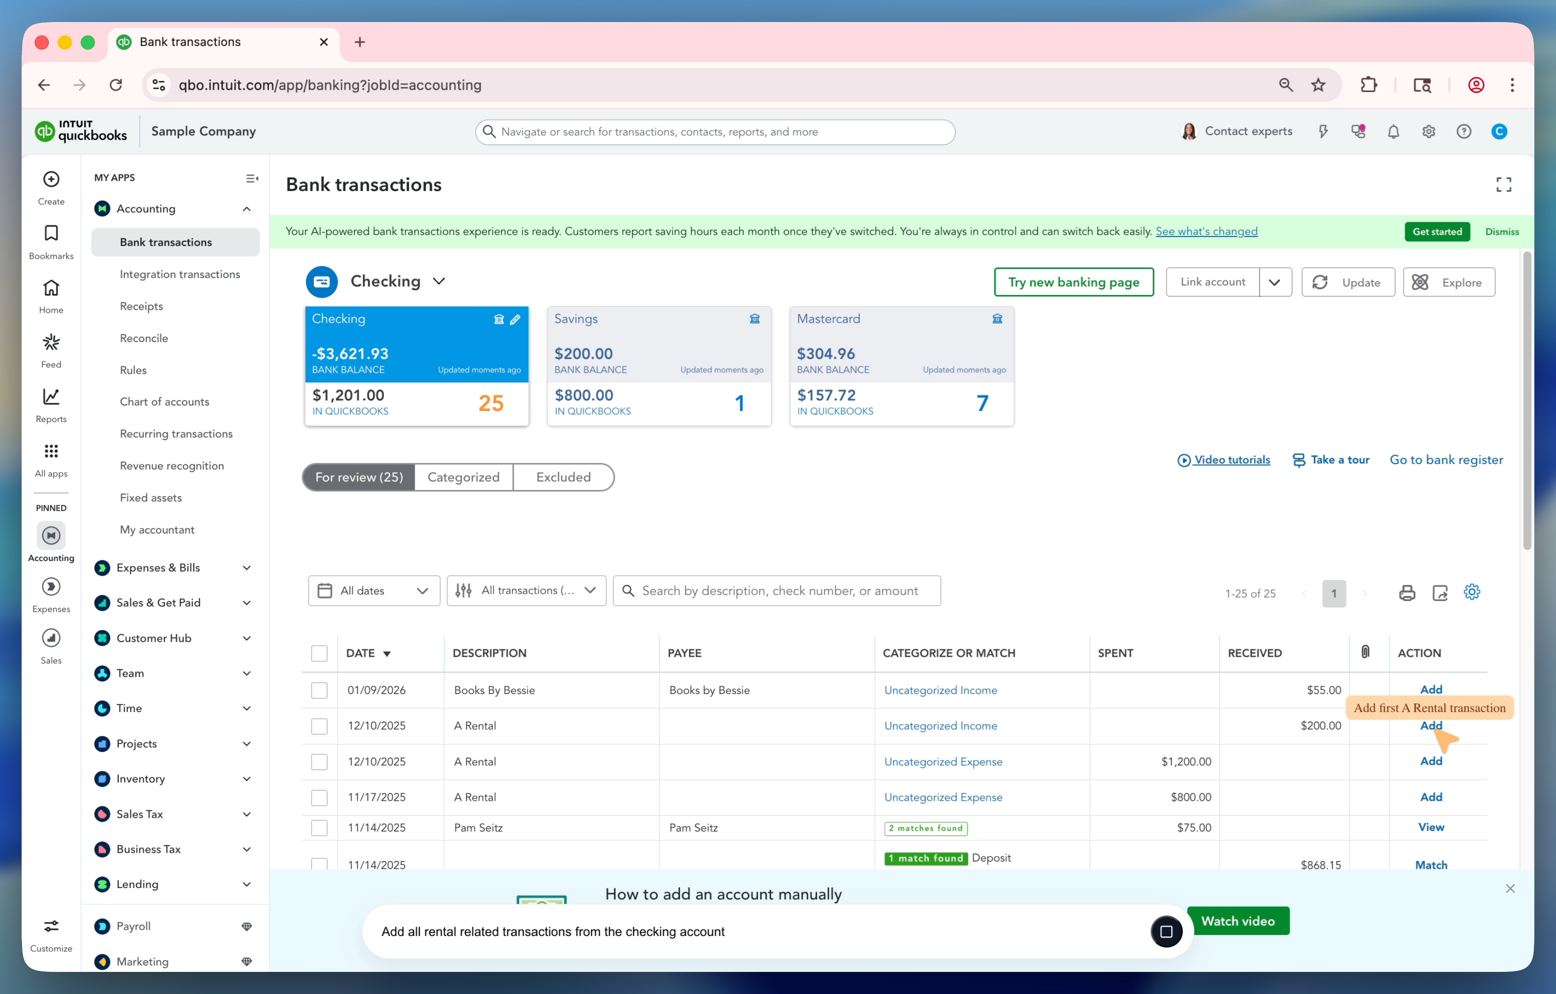Viewport: 1556px width, 994px height.
Task: Click Try new banking page button
Action: point(1073,282)
